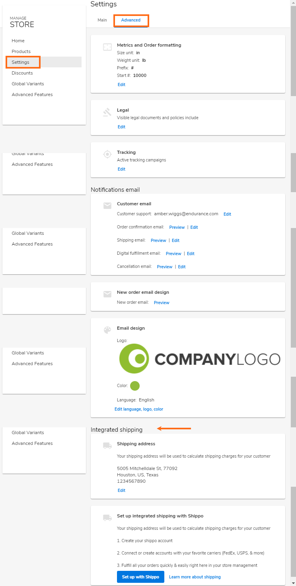Click the company logo thumbnail
296x586 pixels.
point(200,358)
